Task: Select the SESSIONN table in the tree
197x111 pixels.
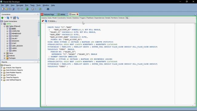Action: tap(15, 41)
